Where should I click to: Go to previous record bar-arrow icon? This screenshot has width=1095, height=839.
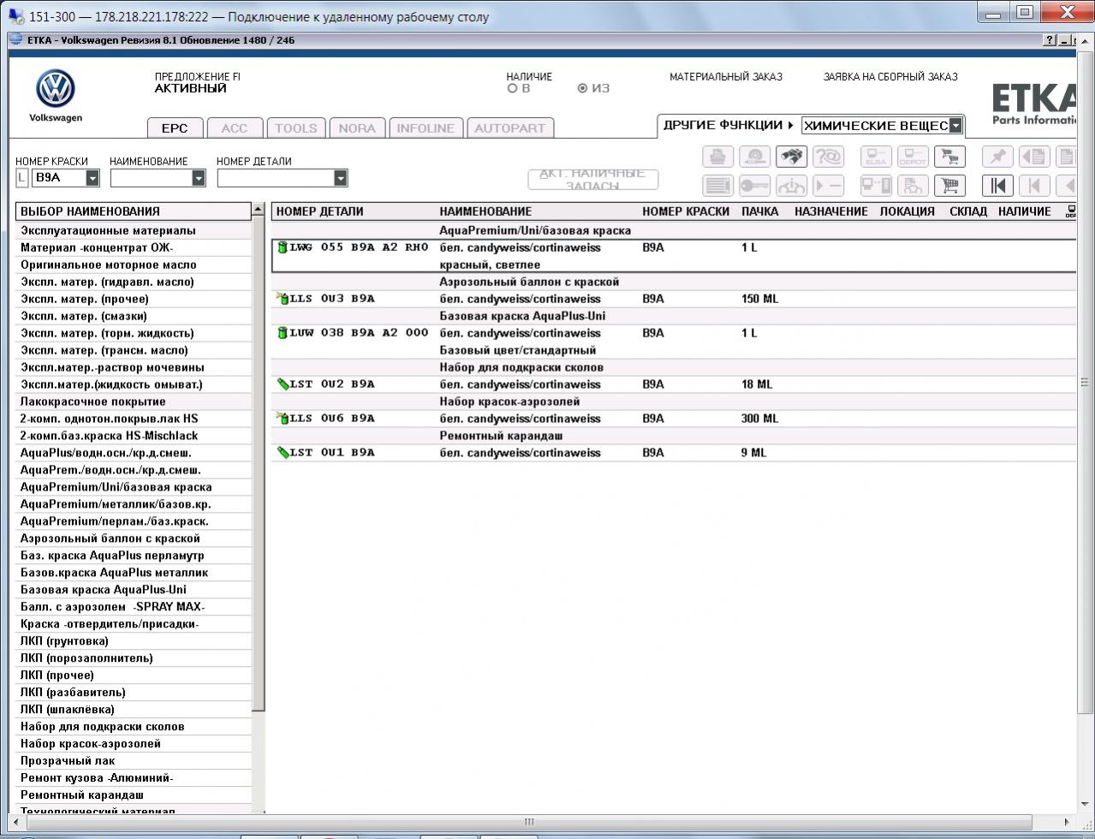tap(1034, 185)
